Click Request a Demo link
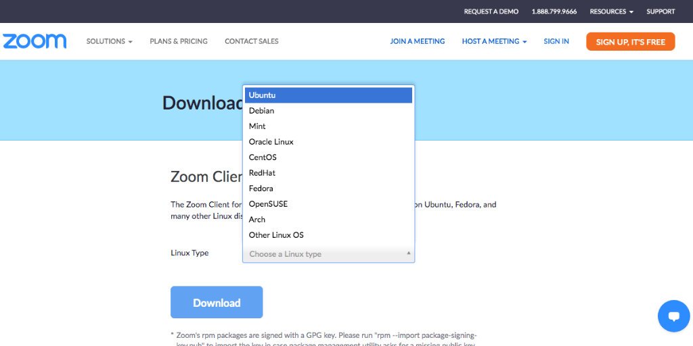 [491, 11]
